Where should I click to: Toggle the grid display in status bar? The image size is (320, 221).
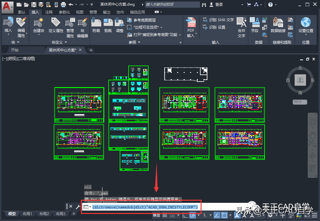(x=165, y=215)
